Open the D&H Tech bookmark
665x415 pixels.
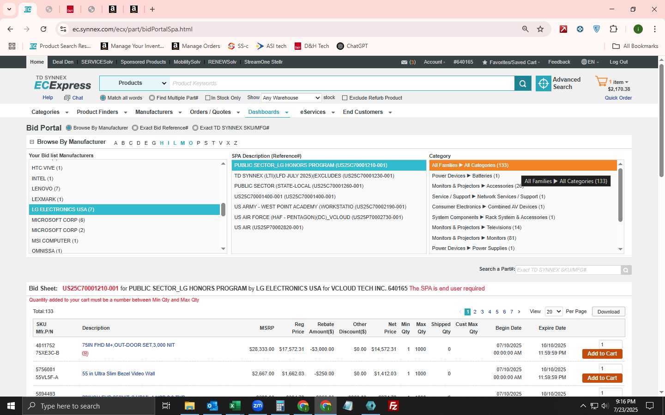coord(312,46)
